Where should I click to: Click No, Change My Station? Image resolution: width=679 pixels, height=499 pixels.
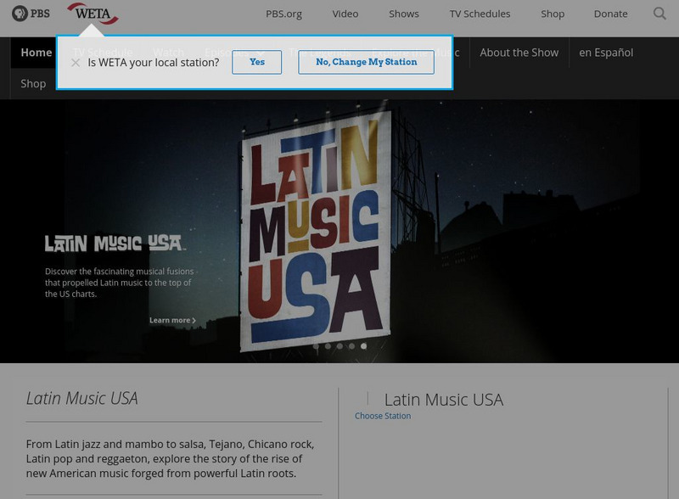(367, 62)
